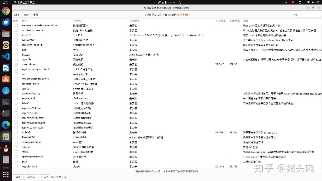Open the Files manager dock icon
Viewport: 322px width, 181px height.
coord(6,33)
